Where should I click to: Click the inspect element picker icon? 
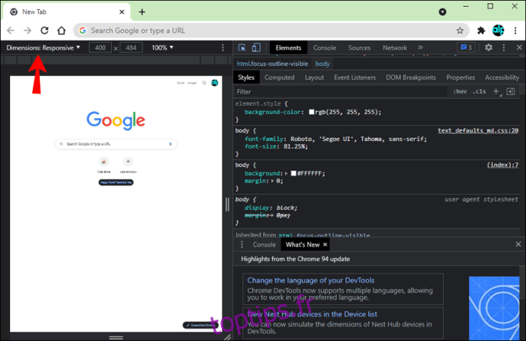[x=242, y=47]
